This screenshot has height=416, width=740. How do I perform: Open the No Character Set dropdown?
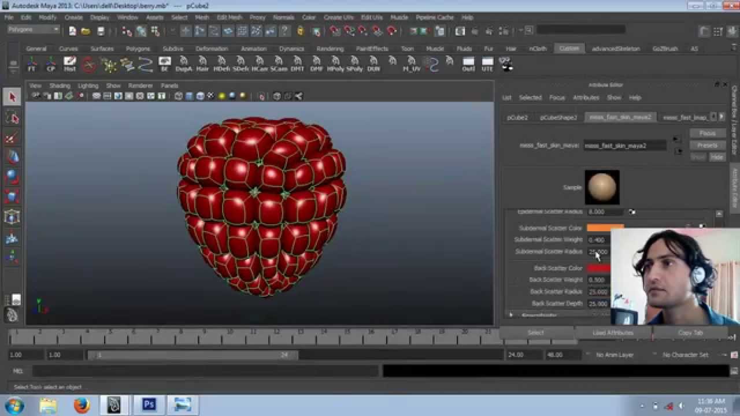click(x=685, y=355)
